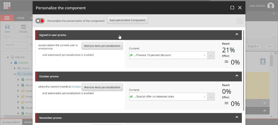278x125 pixels.
Task: Remove auto-personalization from October promo
Action: (102, 87)
